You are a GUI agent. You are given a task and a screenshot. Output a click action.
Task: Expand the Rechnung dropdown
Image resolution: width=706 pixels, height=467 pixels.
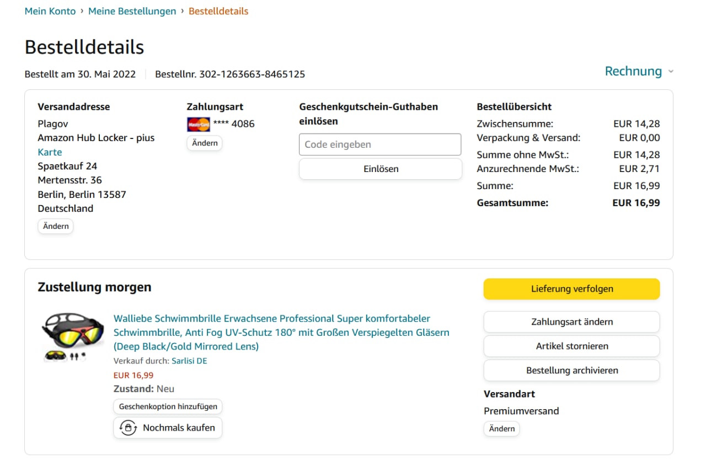639,71
